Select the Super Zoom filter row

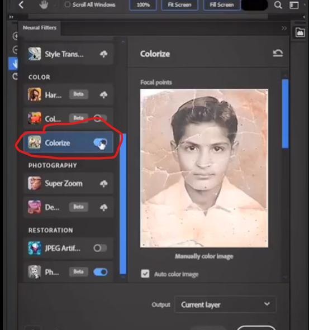[x=69, y=183]
